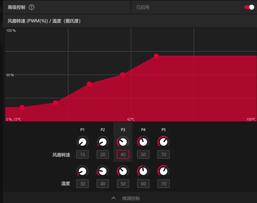Click the P3 fan speed dial
The image size is (257, 203).
coord(123,142)
